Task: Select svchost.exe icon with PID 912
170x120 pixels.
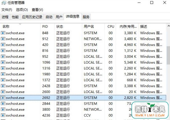Action: [x=3, y=39]
